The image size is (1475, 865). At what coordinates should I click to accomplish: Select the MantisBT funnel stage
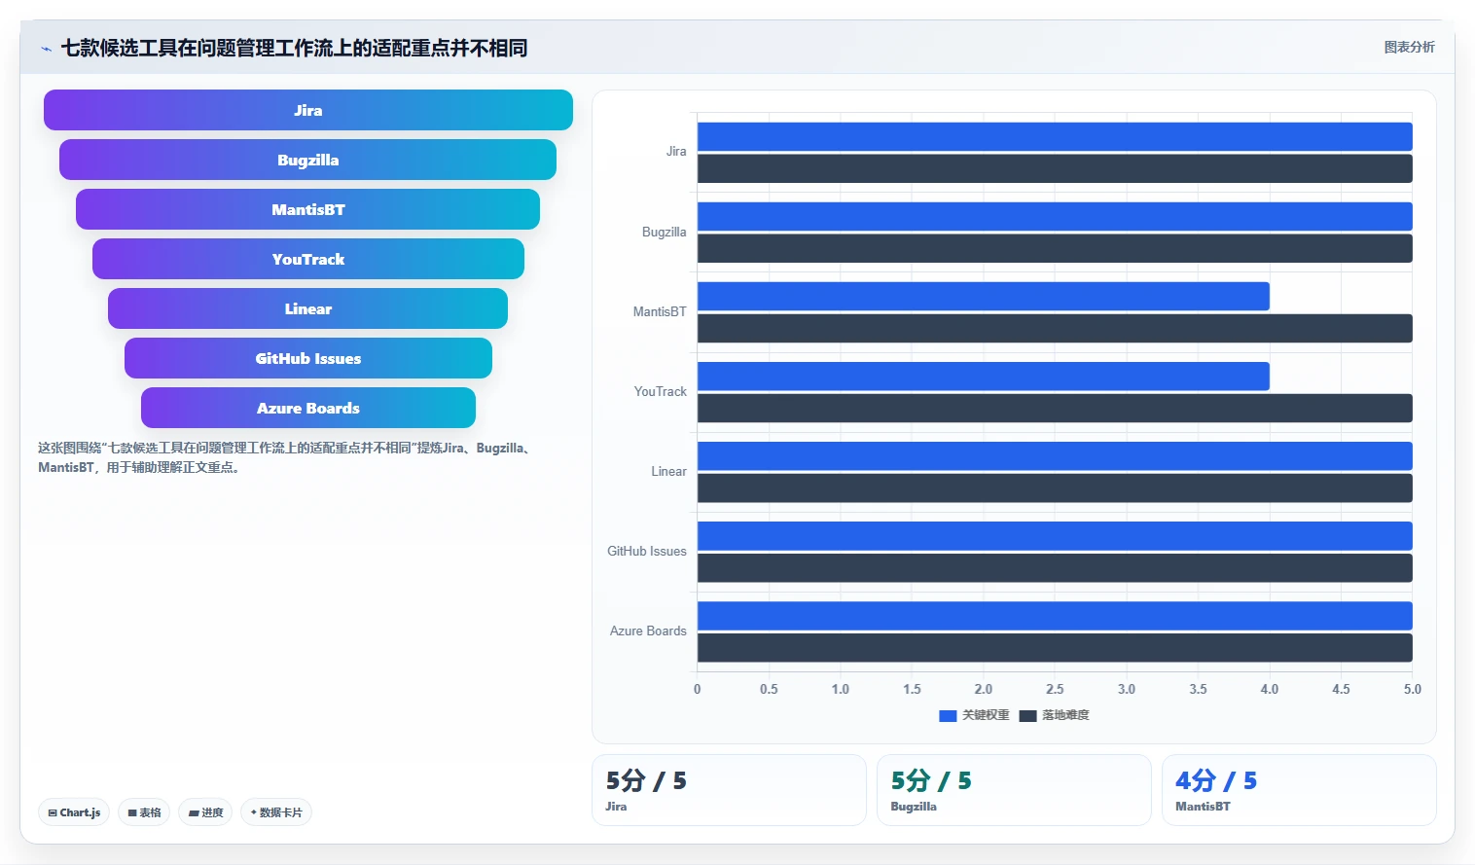(x=307, y=209)
